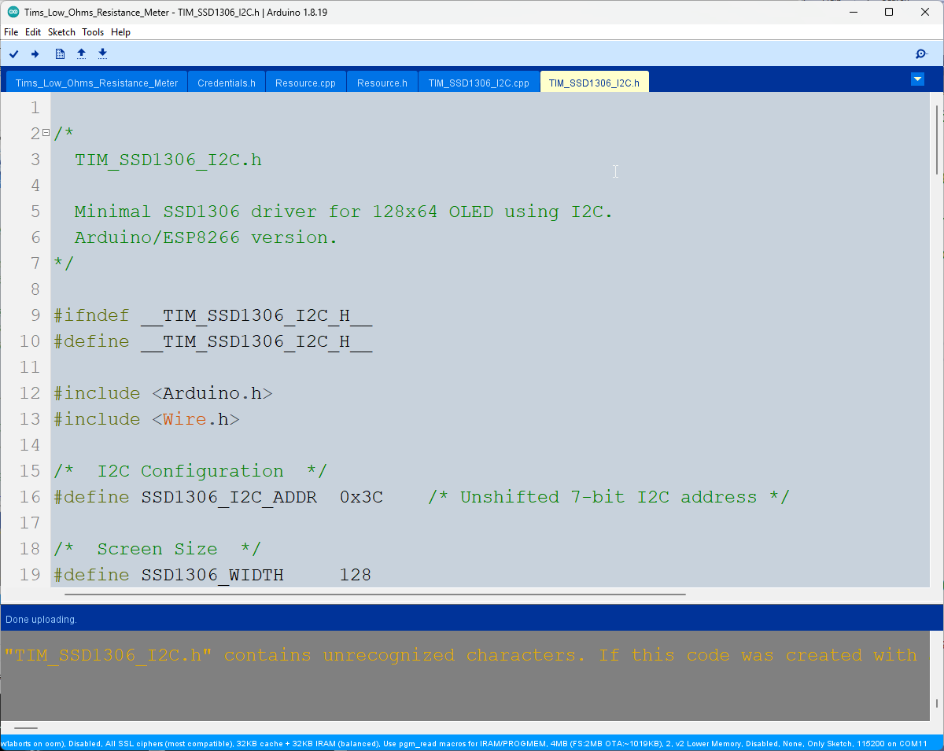The height and width of the screenshot is (751, 944).
Task: Click the SSD1306_I2C_ADDR define name
Action: tap(229, 497)
